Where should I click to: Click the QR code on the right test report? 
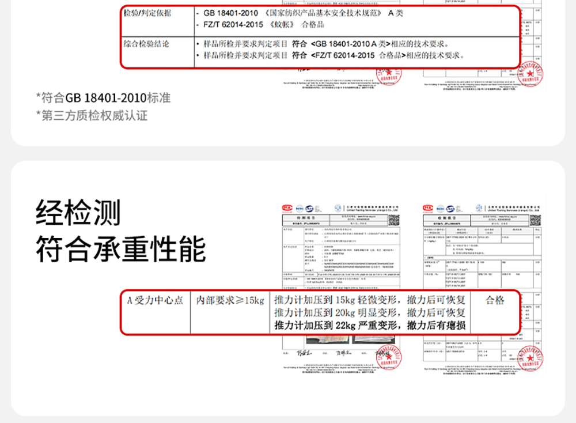pos(535,220)
